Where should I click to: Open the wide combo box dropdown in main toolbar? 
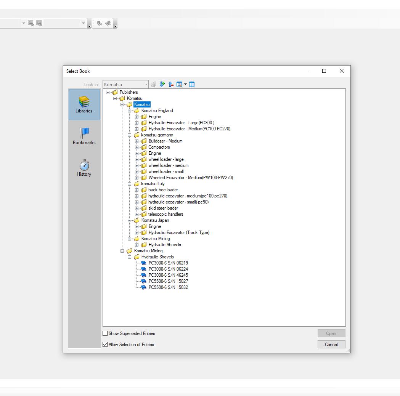[x=83, y=23]
